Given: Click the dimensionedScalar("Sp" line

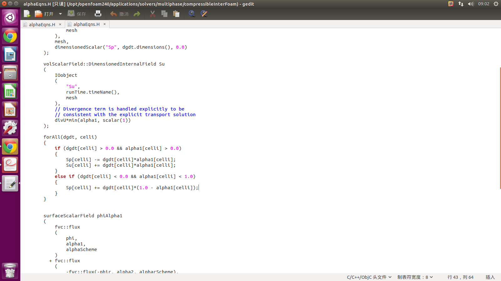Looking at the screenshot, I should (x=121, y=47).
